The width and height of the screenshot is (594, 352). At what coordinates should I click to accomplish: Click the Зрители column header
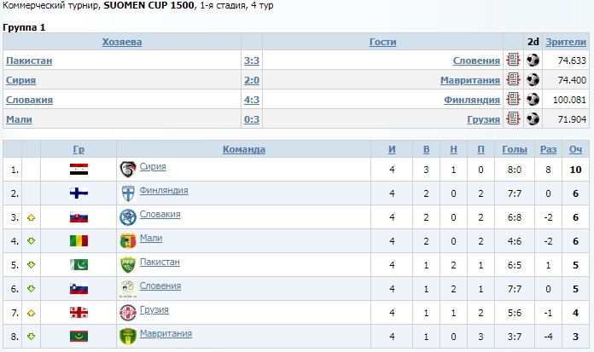[x=566, y=42]
